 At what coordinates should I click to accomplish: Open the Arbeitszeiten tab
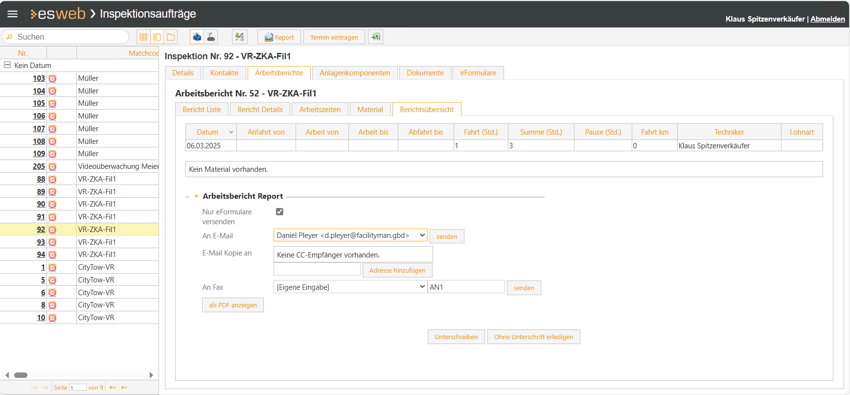pyautogui.click(x=320, y=110)
